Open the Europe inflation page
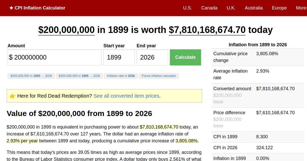307x161 pixels. click(279, 8)
